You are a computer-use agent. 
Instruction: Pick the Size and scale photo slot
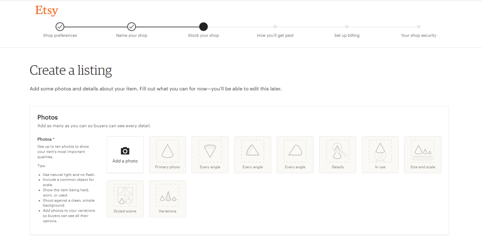coord(423,155)
